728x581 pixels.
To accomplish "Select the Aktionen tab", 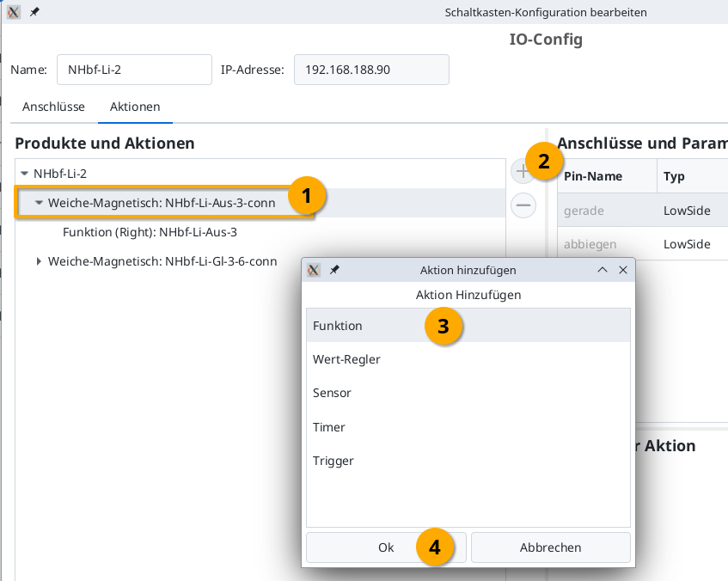I will [135, 107].
